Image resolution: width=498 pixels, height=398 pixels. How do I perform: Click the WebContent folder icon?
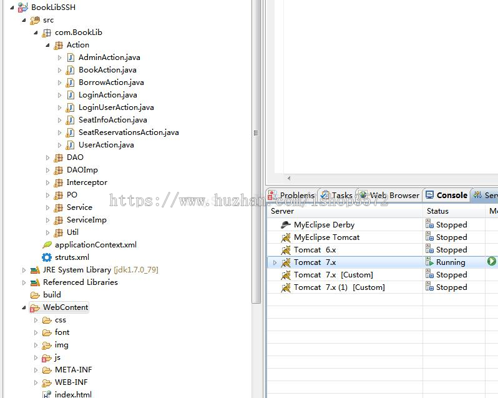pos(34,308)
